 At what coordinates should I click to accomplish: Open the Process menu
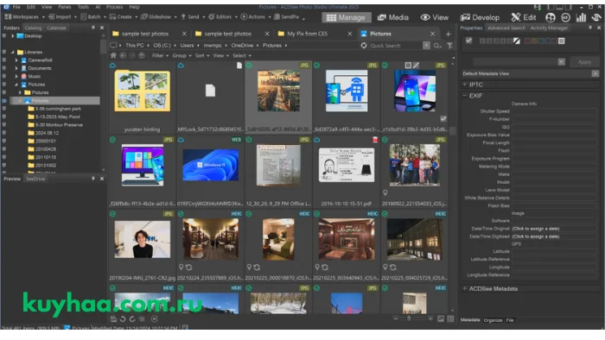(115, 7)
